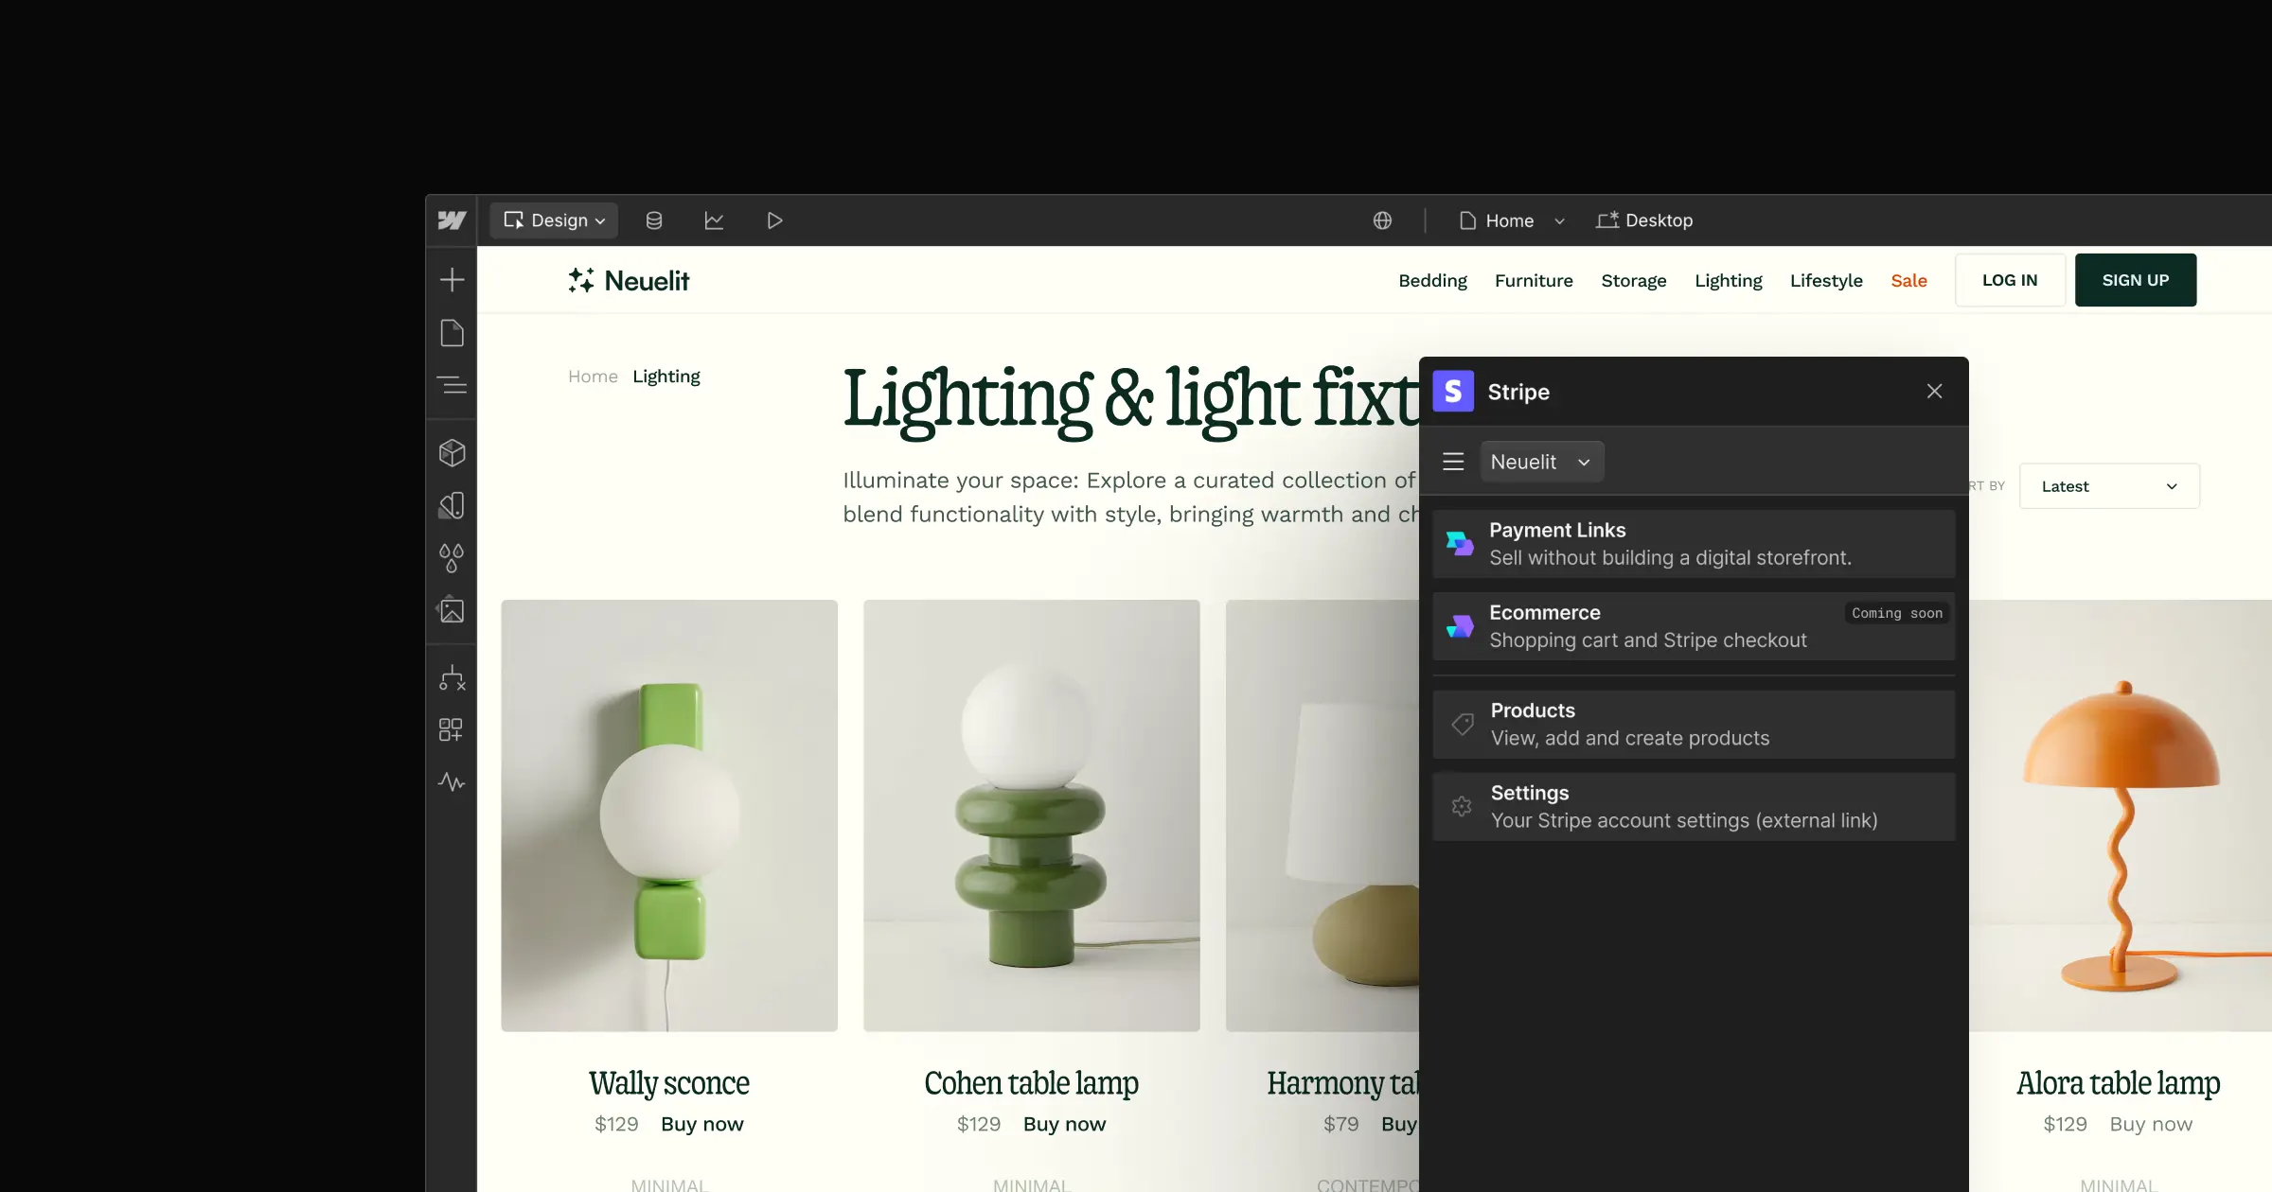Open the Home page selector dropdown
This screenshot has height=1192, width=2272.
click(x=1511, y=220)
